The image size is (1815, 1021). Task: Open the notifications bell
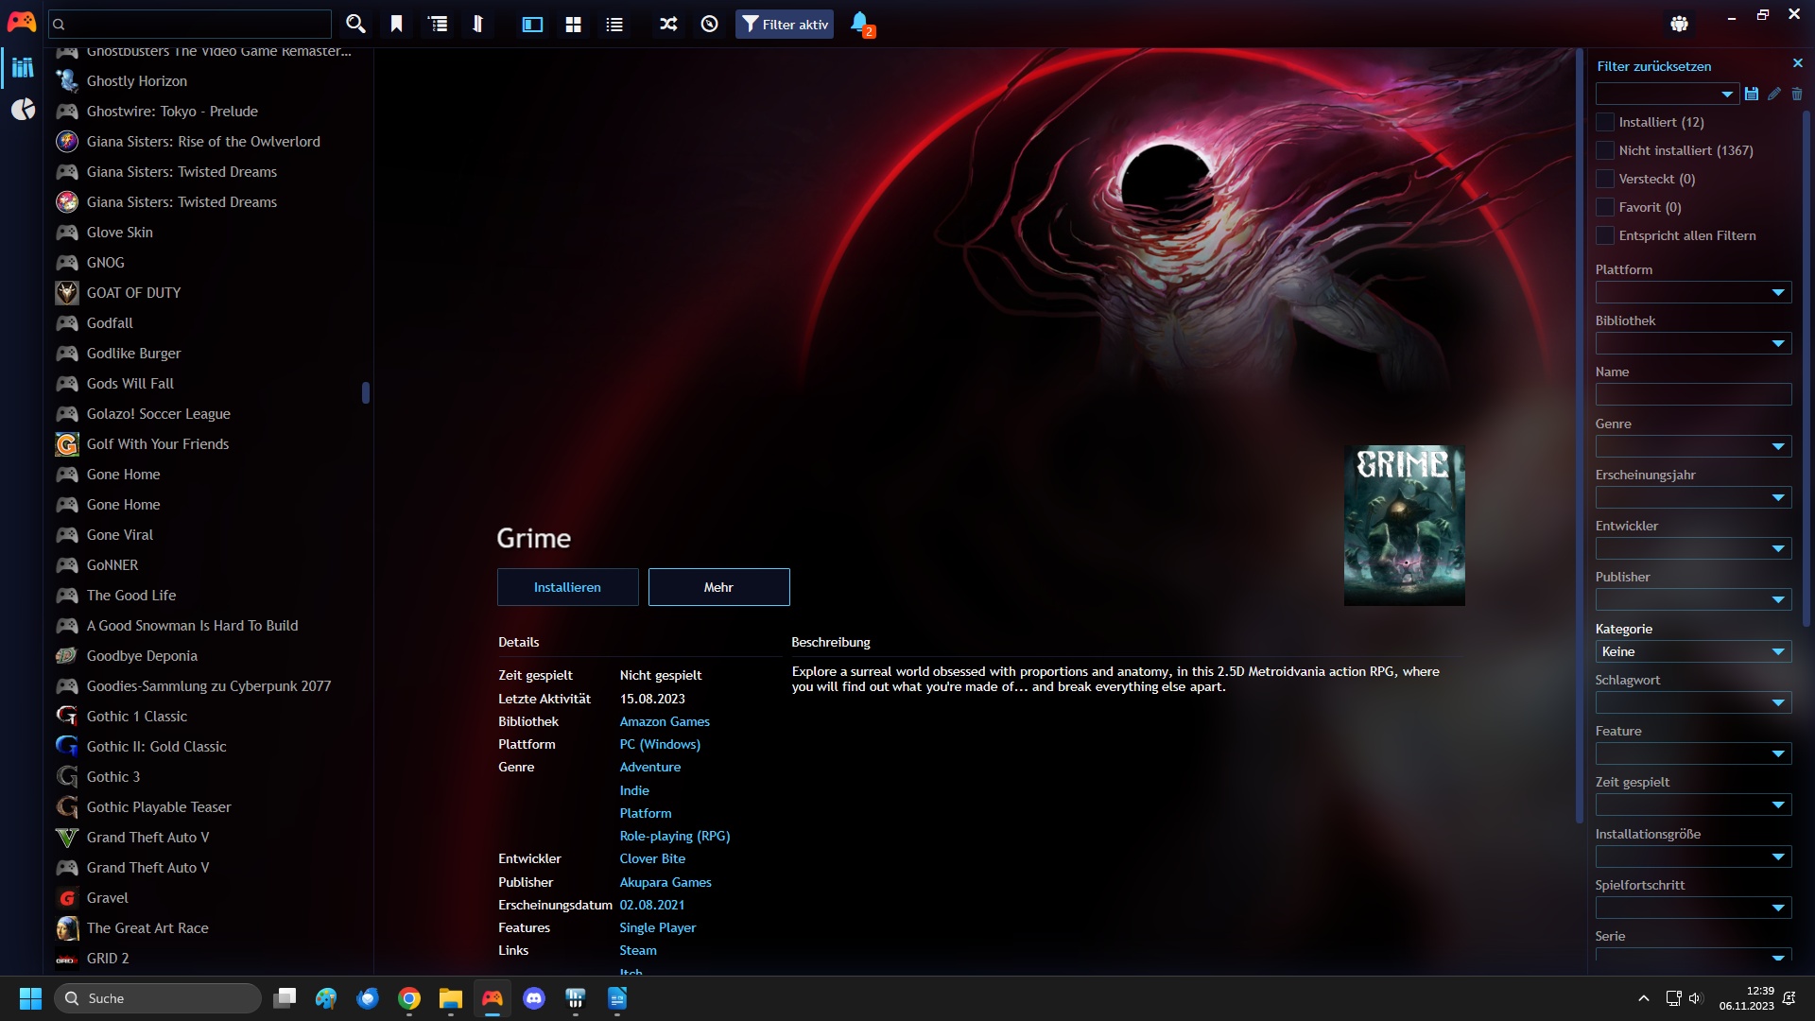860,24
